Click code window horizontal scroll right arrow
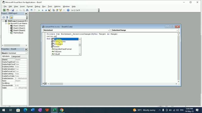The height and width of the screenshot is (113, 202). (176, 84)
